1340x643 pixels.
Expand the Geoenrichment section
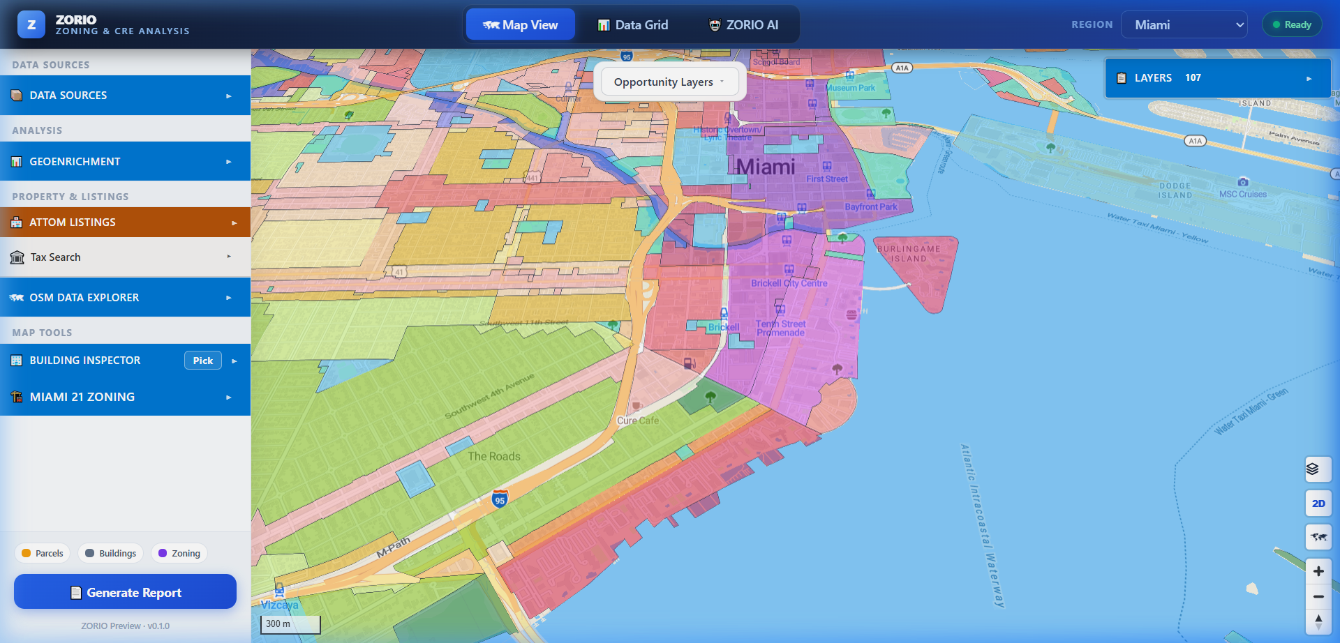(126, 162)
